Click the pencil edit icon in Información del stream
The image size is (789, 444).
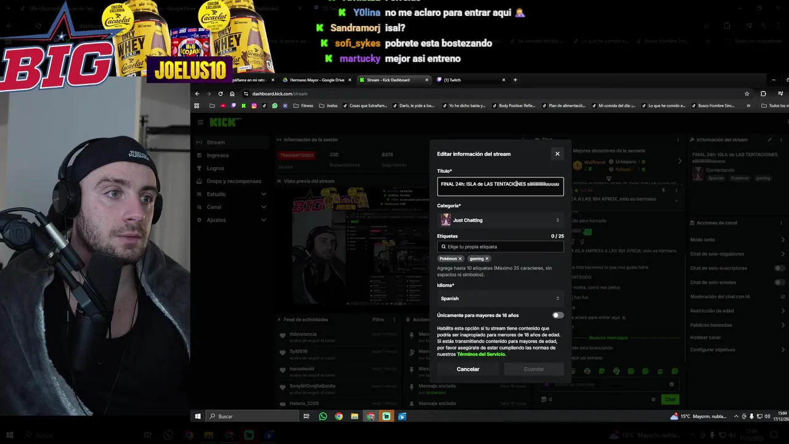[769, 140]
